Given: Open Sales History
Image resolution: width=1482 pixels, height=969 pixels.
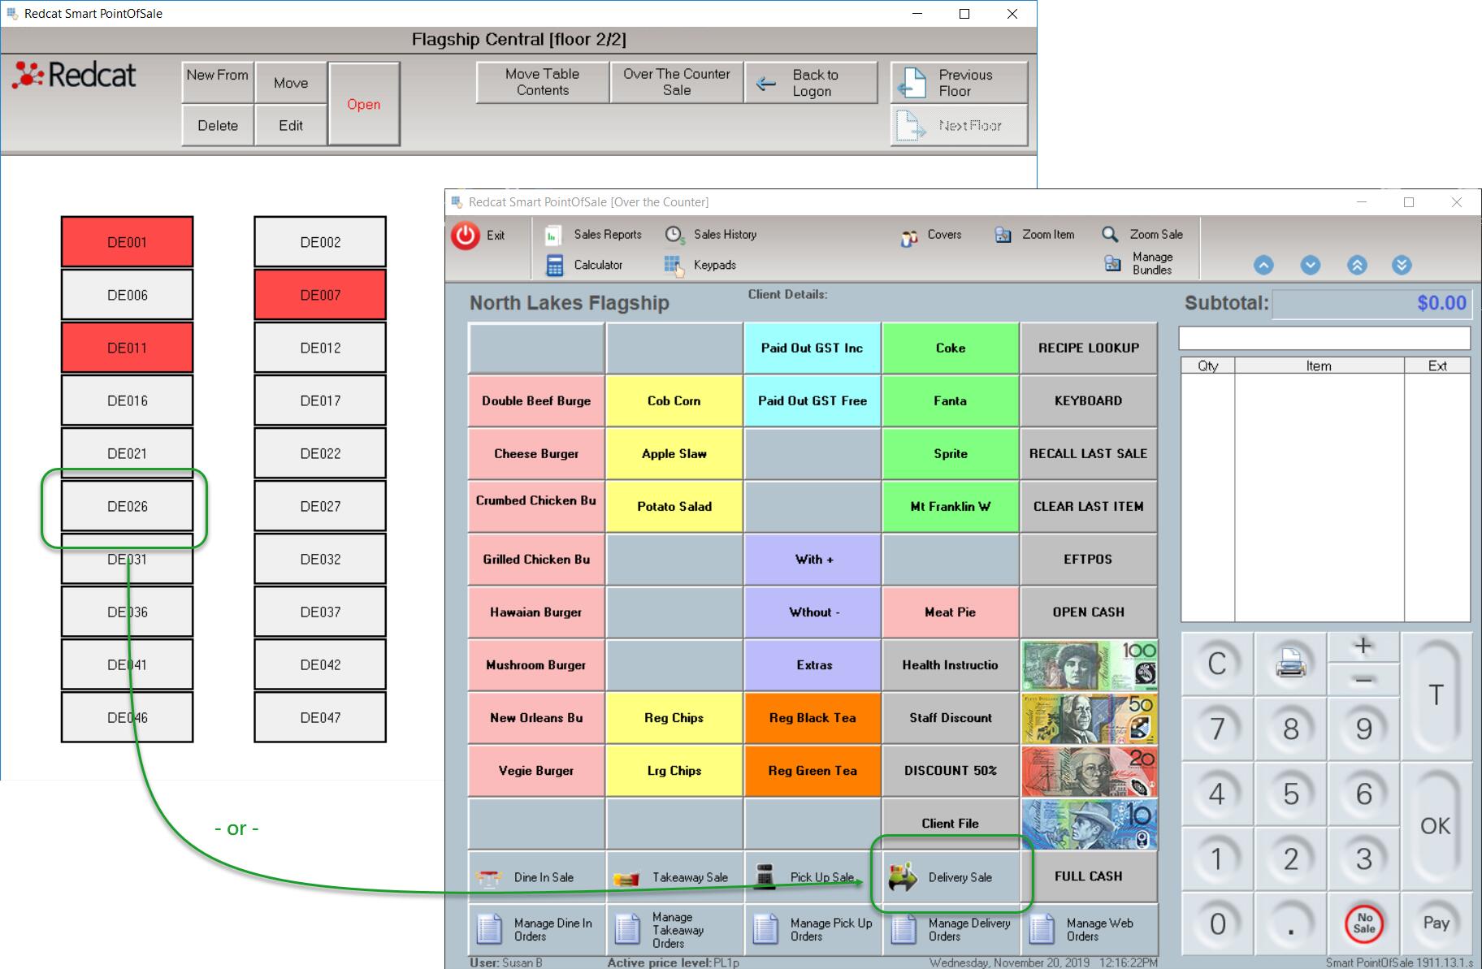Looking at the screenshot, I should coord(674,235).
